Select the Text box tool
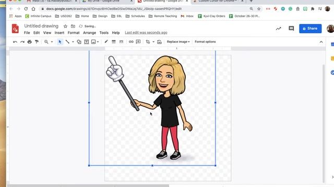This screenshot has width=334, height=187. point(87,42)
